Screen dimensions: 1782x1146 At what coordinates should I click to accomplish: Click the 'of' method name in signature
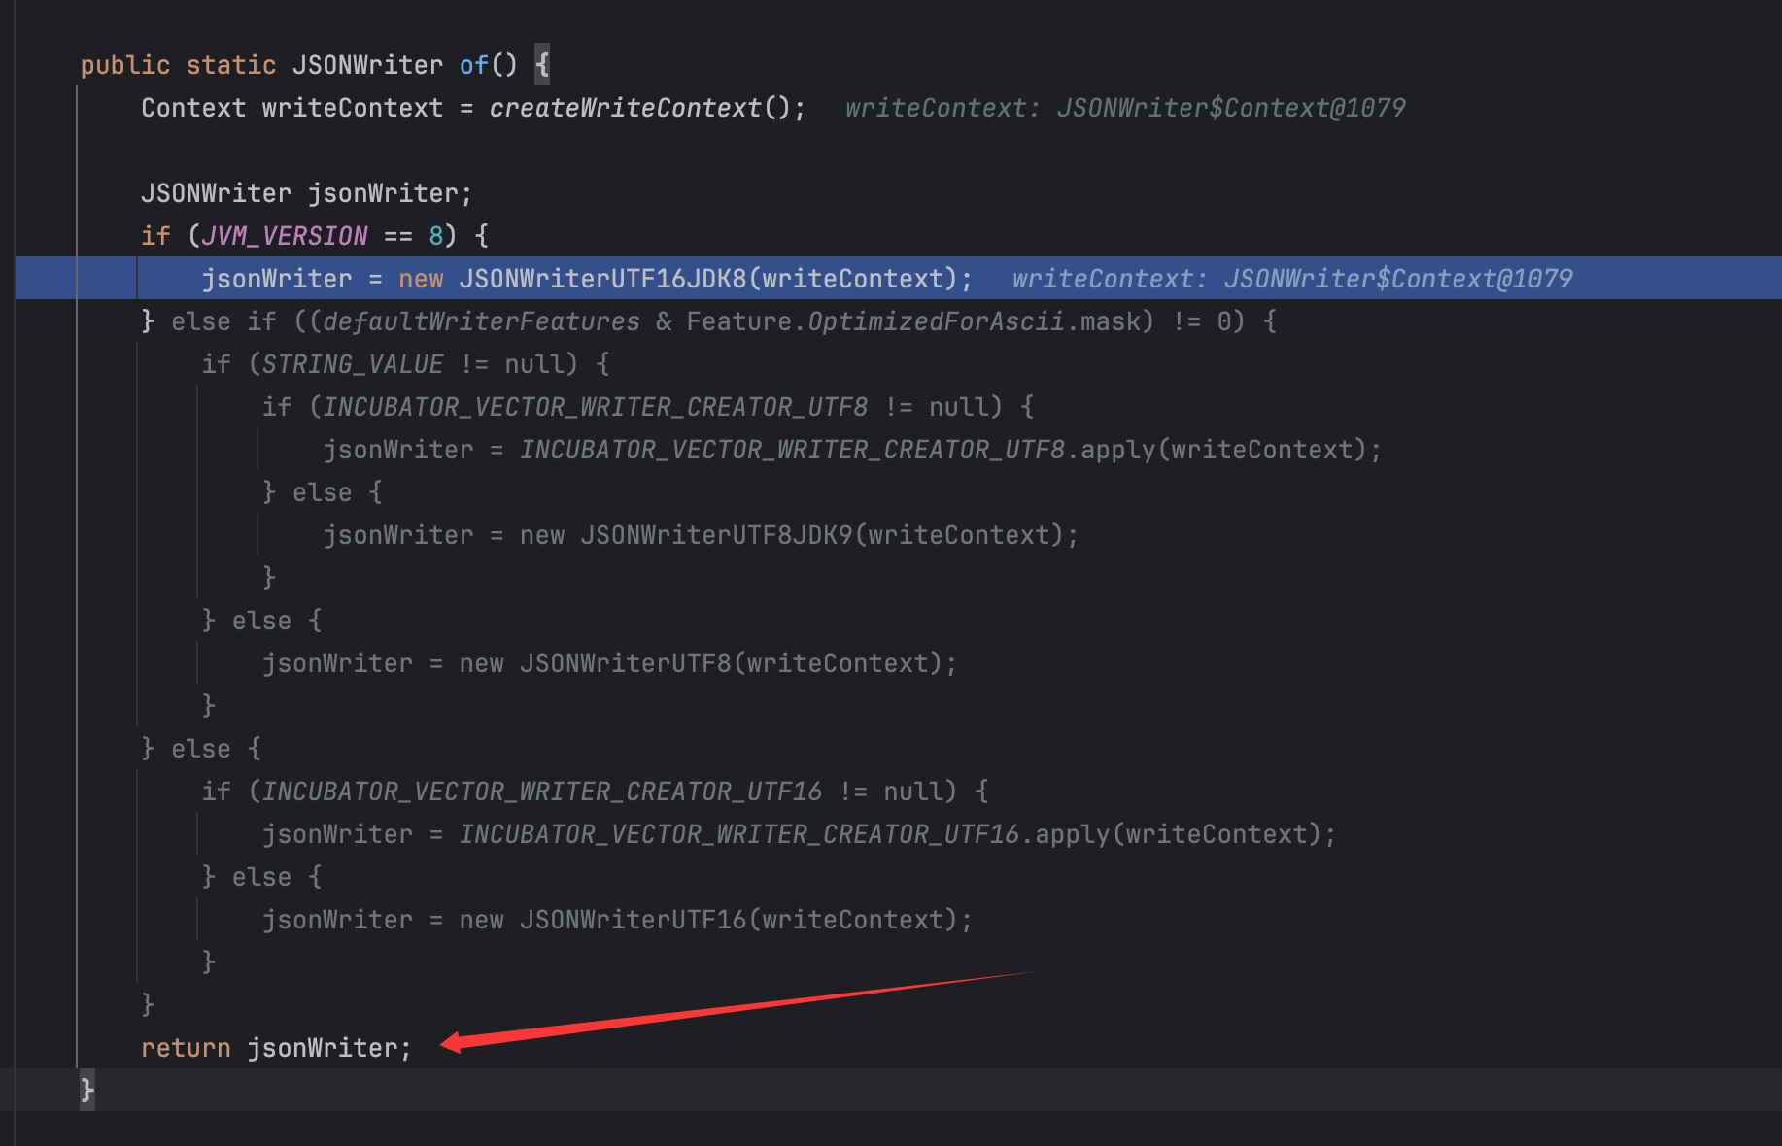(x=473, y=65)
